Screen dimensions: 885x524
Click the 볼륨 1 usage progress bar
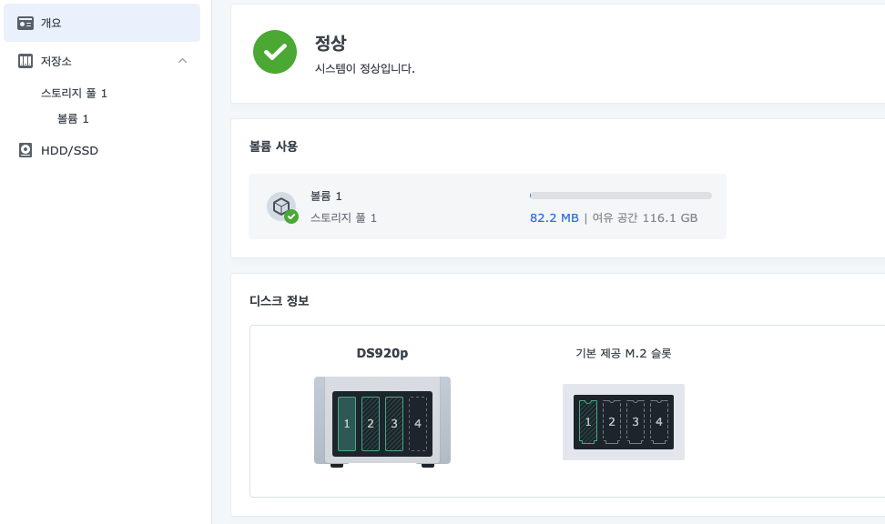[x=621, y=196]
